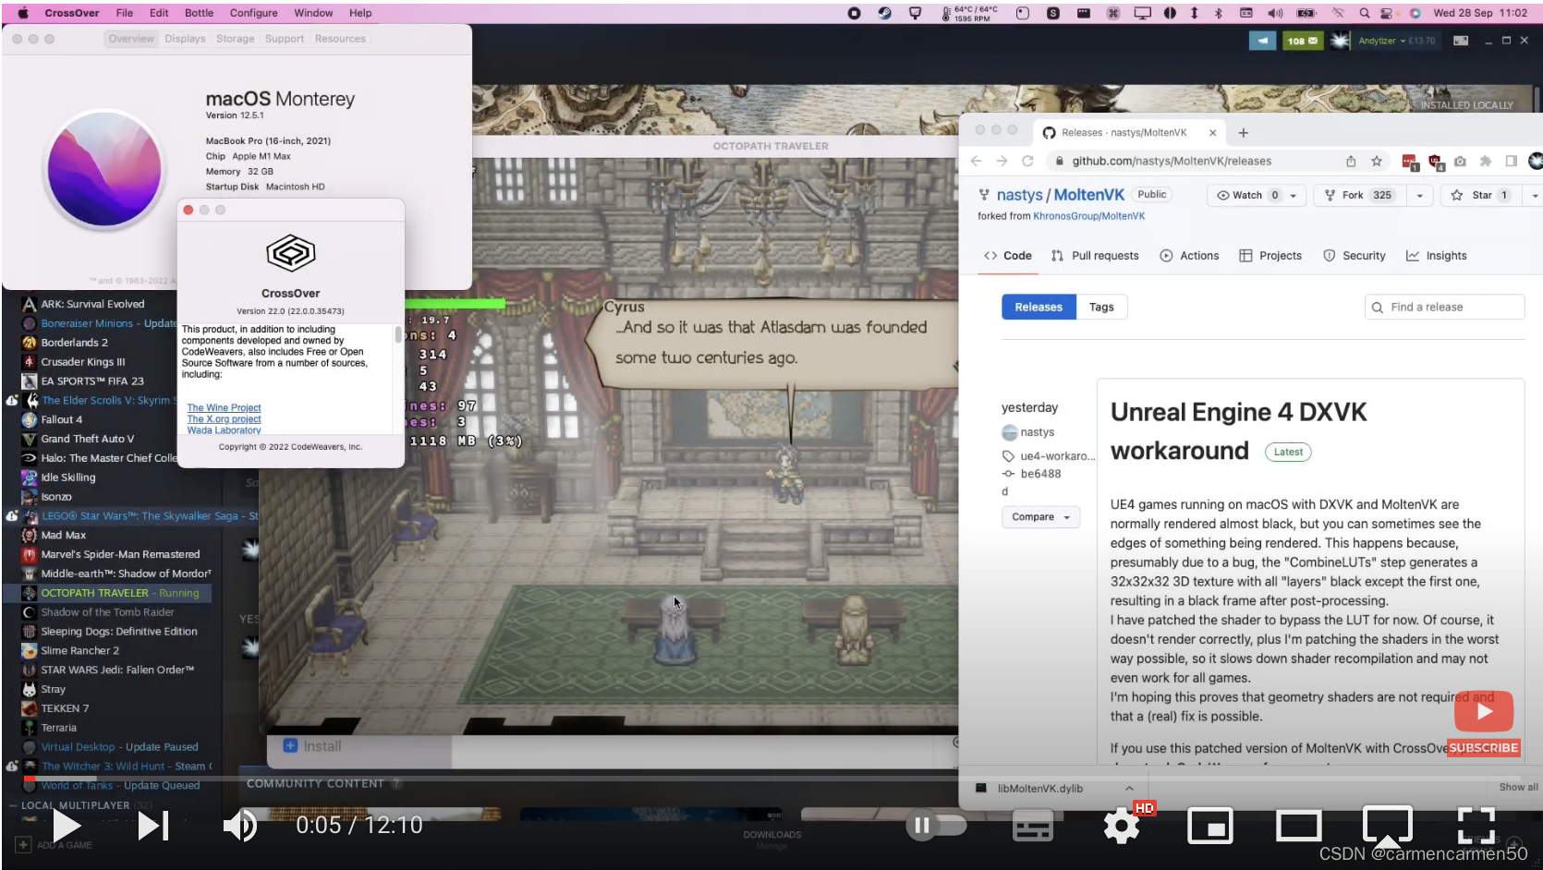Open The X.org project link
1543x870 pixels.
[x=224, y=418]
